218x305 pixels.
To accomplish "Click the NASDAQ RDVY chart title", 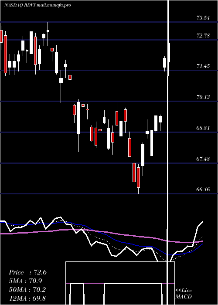I will [x=37, y=5].
